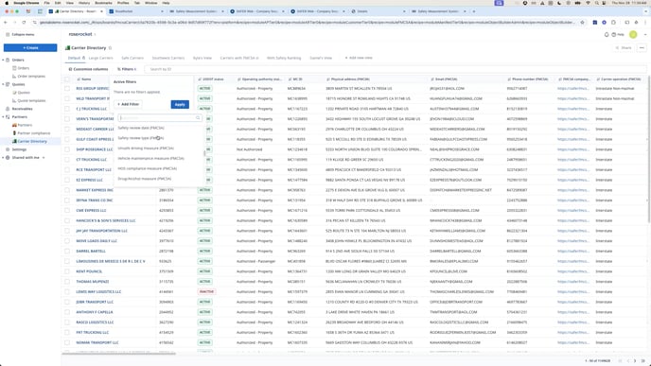Click the favorite star beside Carrier Directory
The height and width of the screenshot is (366, 651).
click(x=110, y=48)
